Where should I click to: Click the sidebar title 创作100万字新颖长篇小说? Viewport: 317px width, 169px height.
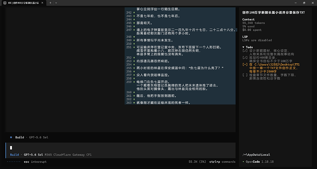click(x=273, y=12)
